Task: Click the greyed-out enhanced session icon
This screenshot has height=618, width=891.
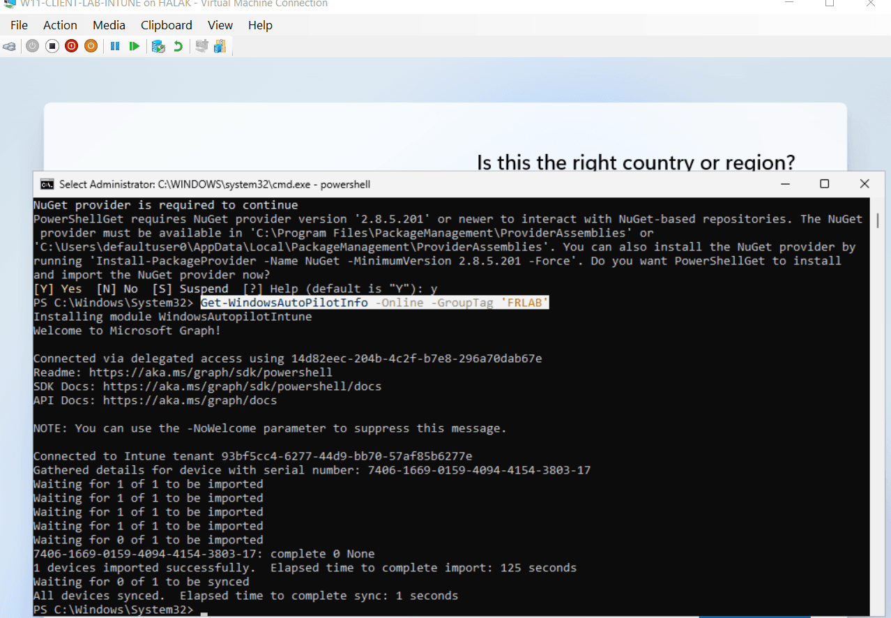Action: (x=201, y=46)
